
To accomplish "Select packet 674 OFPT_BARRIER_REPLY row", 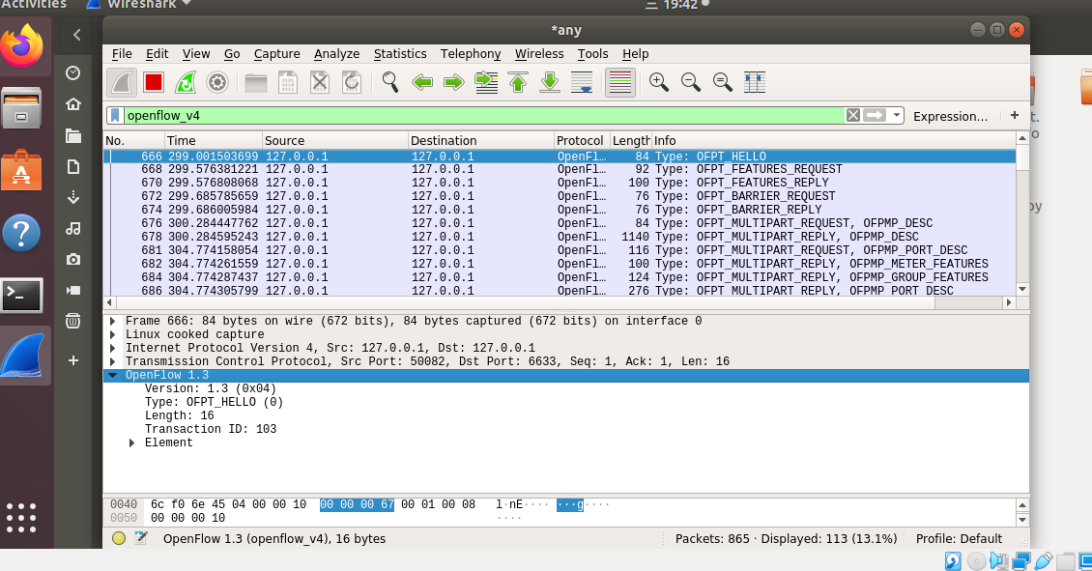I will point(560,210).
